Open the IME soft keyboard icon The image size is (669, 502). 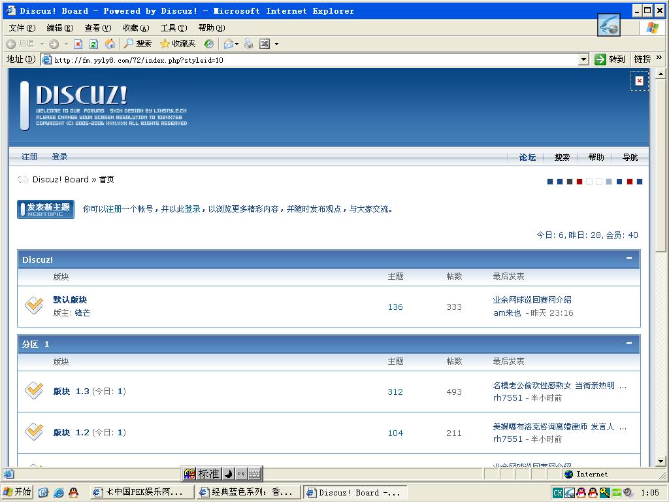[x=255, y=473]
